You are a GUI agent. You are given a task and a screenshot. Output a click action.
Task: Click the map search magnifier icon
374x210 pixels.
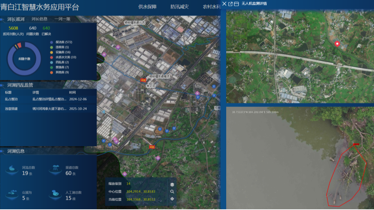coord(172,192)
